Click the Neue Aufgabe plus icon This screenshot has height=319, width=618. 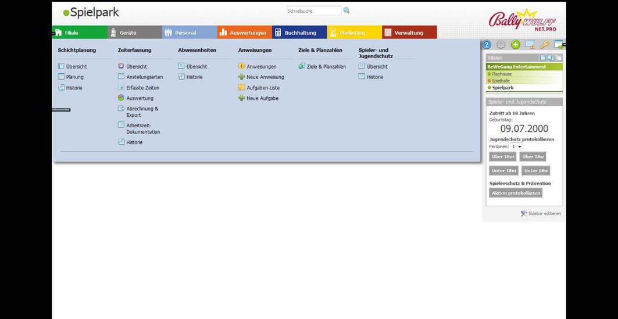click(x=242, y=98)
